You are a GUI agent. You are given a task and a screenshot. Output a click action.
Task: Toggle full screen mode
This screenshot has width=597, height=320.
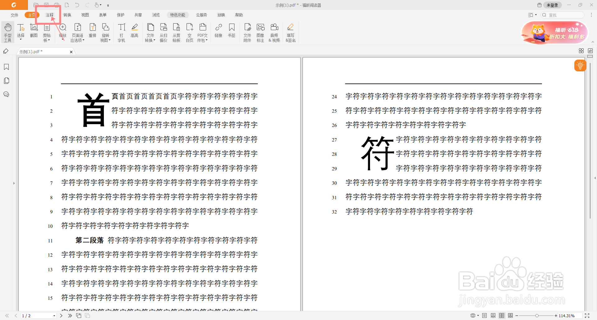coord(587,316)
